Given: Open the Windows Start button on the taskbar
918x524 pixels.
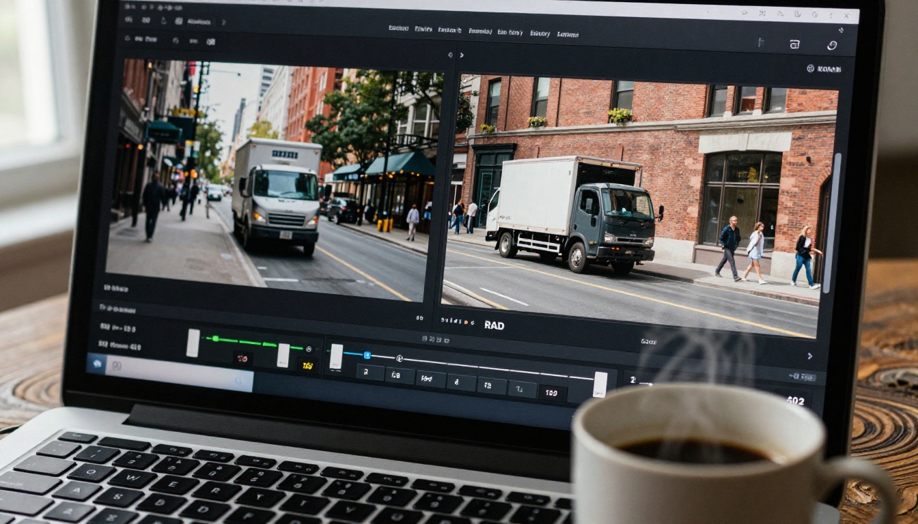Looking at the screenshot, I should [96, 364].
